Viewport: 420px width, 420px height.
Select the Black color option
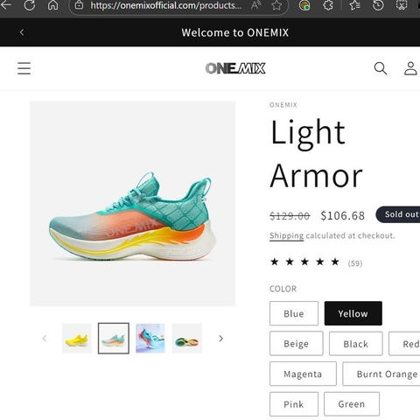[x=355, y=344]
